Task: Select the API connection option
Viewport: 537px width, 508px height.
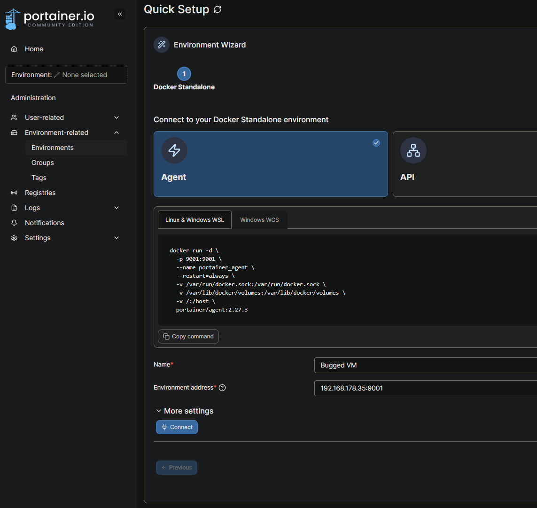Action: tap(465, 164)
